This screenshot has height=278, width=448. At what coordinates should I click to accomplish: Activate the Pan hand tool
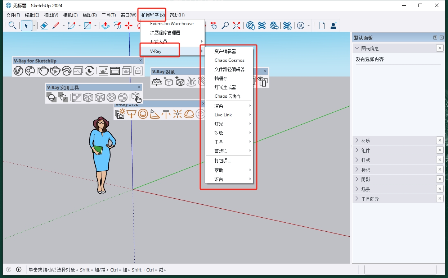[214, 26]
